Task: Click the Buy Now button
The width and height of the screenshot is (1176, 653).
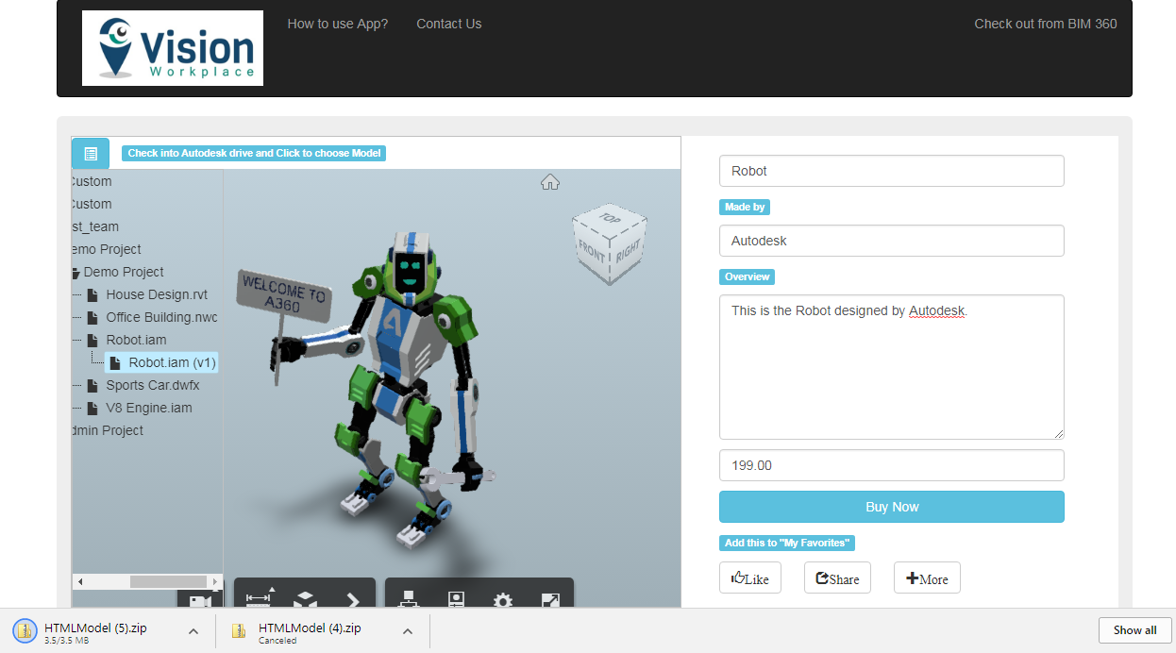Action: pos(892,507)
